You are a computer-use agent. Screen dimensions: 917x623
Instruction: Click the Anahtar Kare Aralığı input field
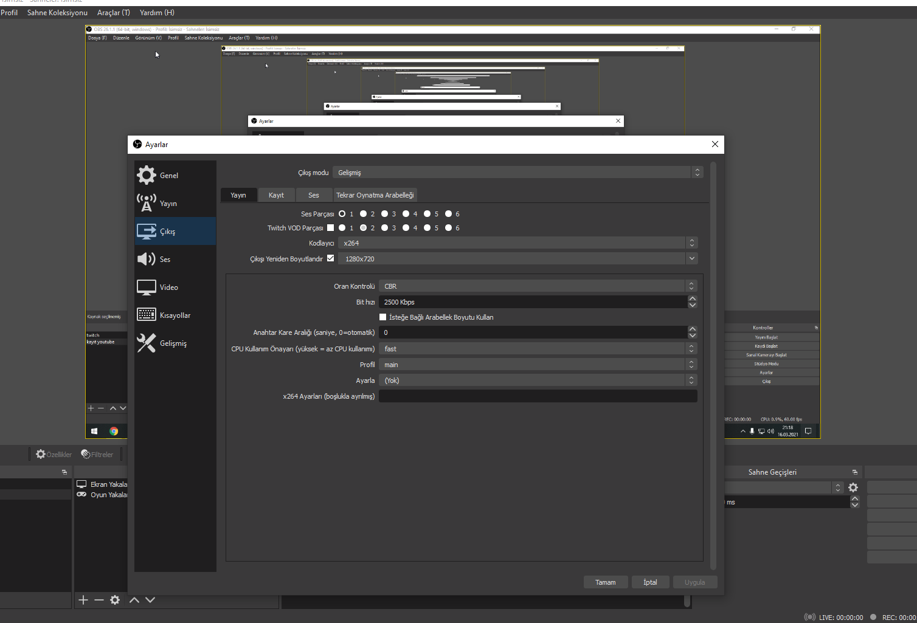click(533, 332)
